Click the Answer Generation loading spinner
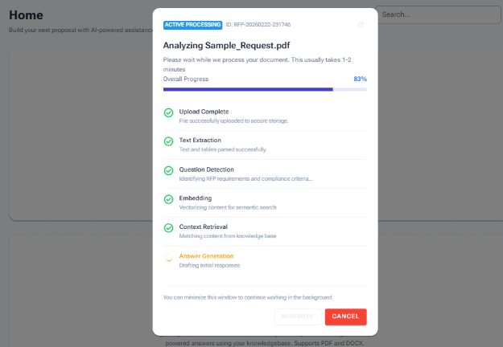This screenshot has height=347, width=503. [168, 258]
